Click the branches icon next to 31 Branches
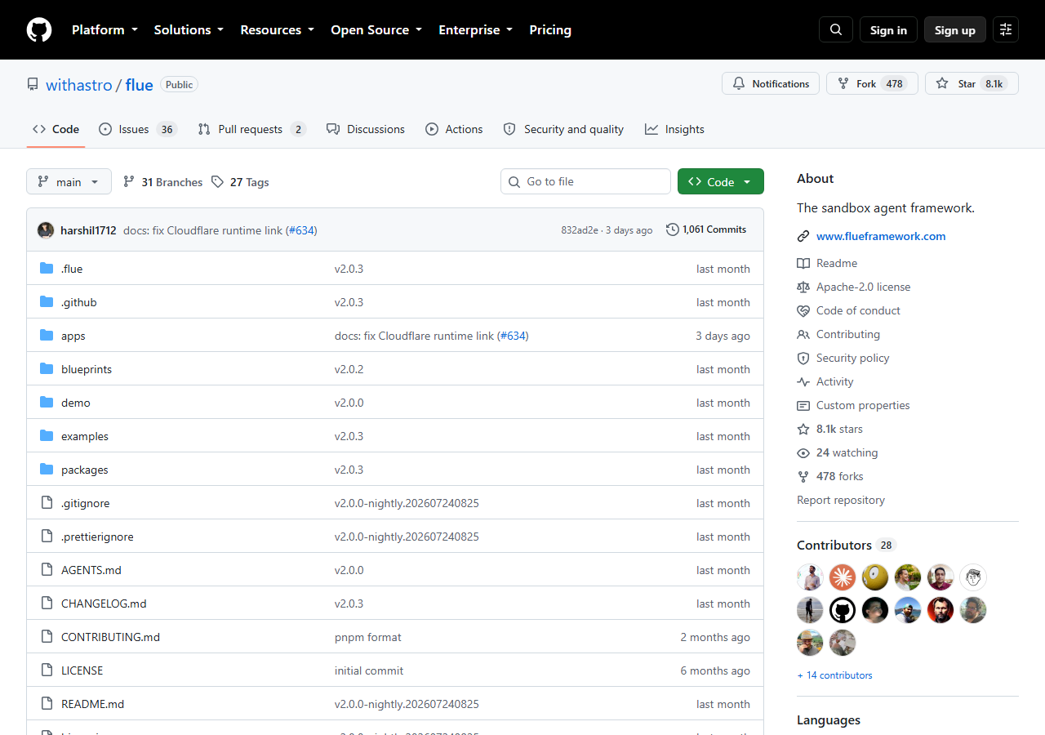Screen dimensions: 1045x735 (x=129, y=182)
